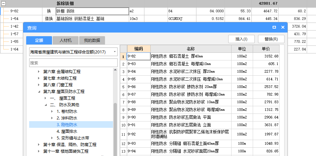Click quantity cell 84.0000
The image size is (316, 156).
coord(210,11)
